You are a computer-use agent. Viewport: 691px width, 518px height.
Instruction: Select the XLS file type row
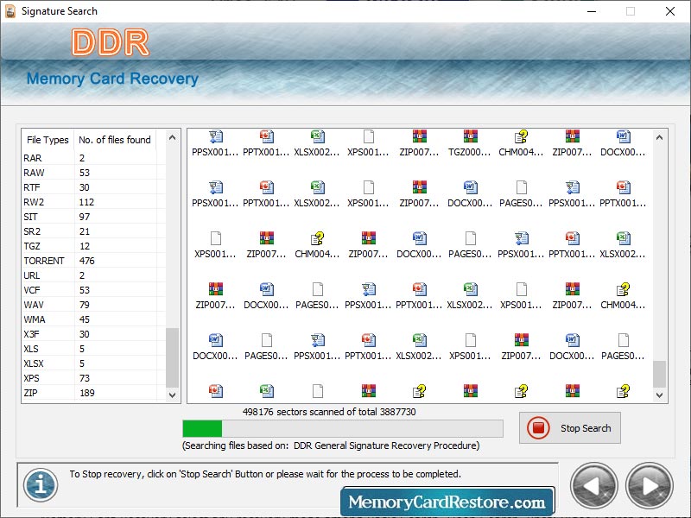93,349
